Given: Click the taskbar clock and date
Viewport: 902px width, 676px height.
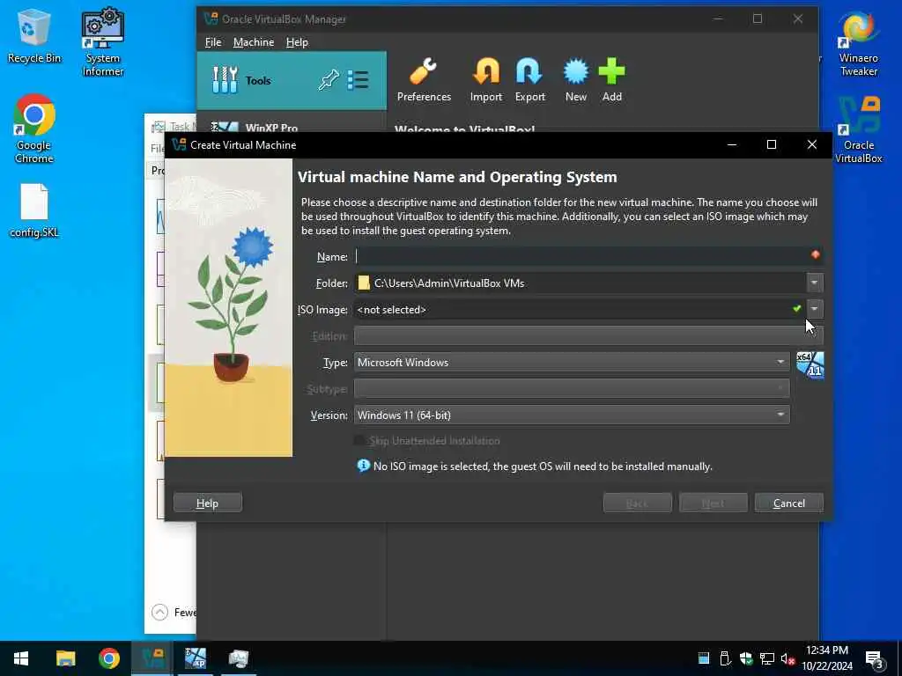Looking at the screenshot, I should click(826, 658).
